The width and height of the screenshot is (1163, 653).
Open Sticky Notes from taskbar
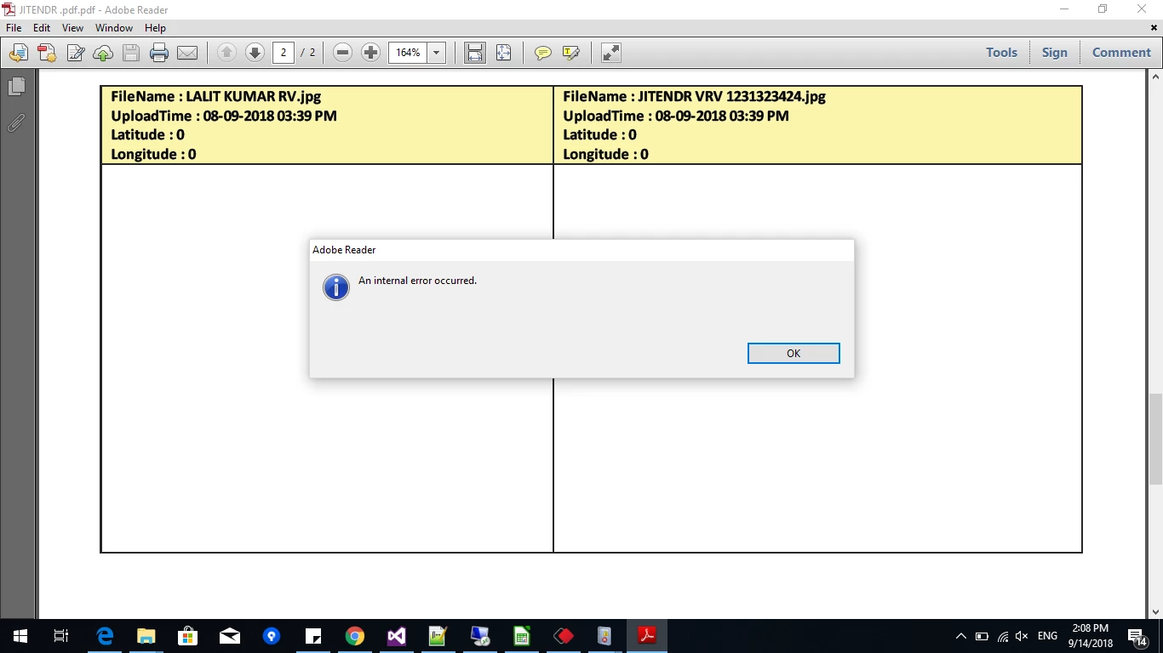click(313, 636)
